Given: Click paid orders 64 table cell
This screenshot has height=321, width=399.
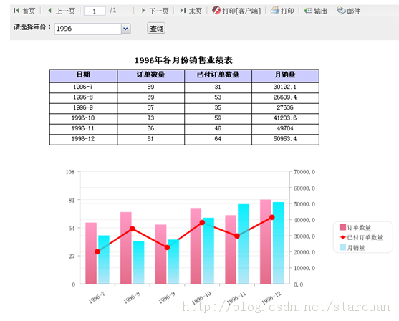Looking at the screenshot, I should pyautogui.click(x=218, y=140).
